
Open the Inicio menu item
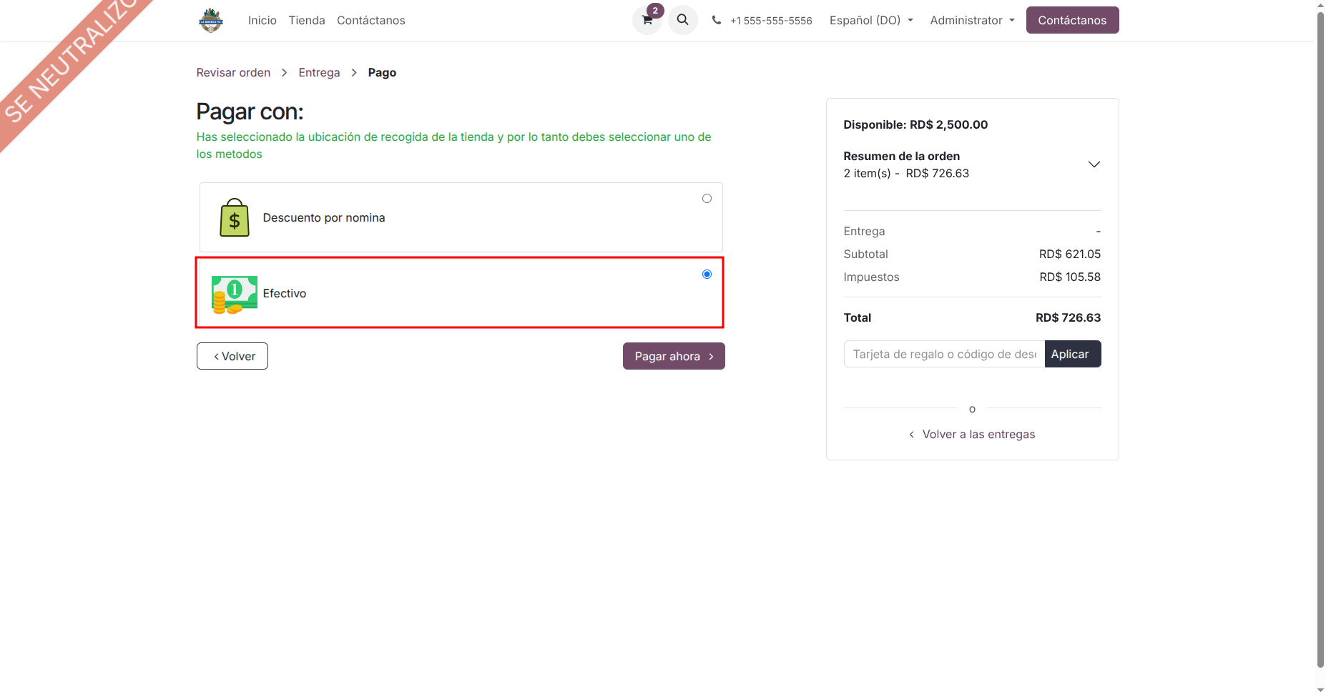(262, 21)
